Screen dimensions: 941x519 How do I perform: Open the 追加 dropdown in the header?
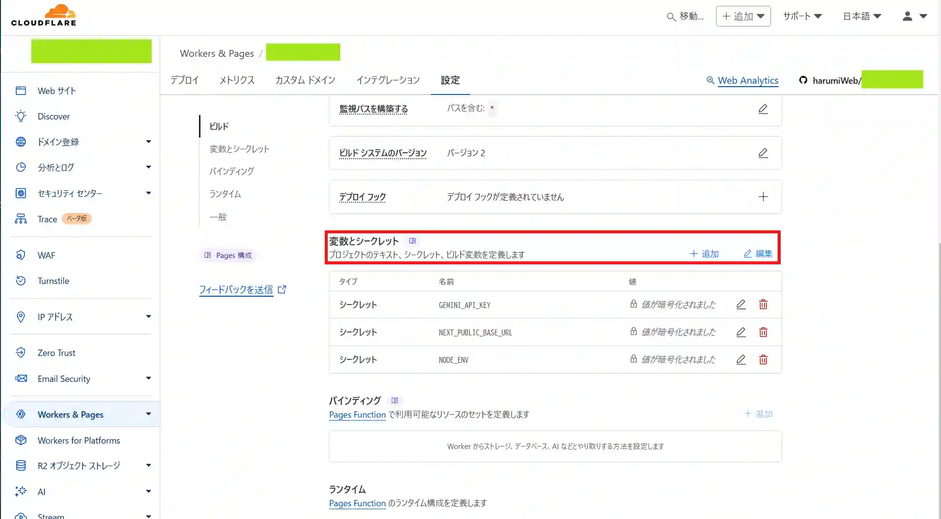[743, 16]
